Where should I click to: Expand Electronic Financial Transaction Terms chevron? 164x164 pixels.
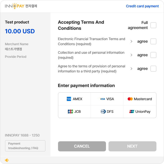tap(131, 41)
